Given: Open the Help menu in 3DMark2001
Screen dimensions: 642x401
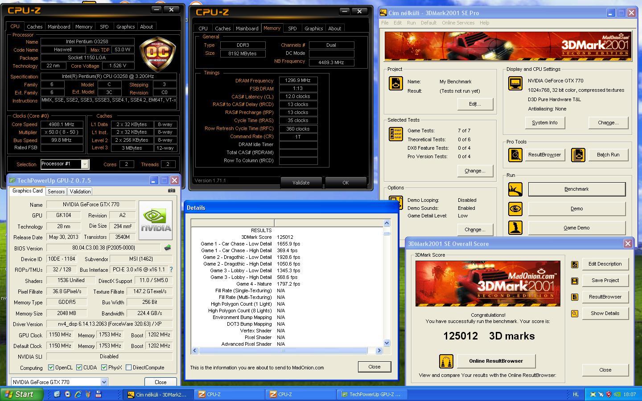Looking at the screenshot, I should tap(484, 23).
